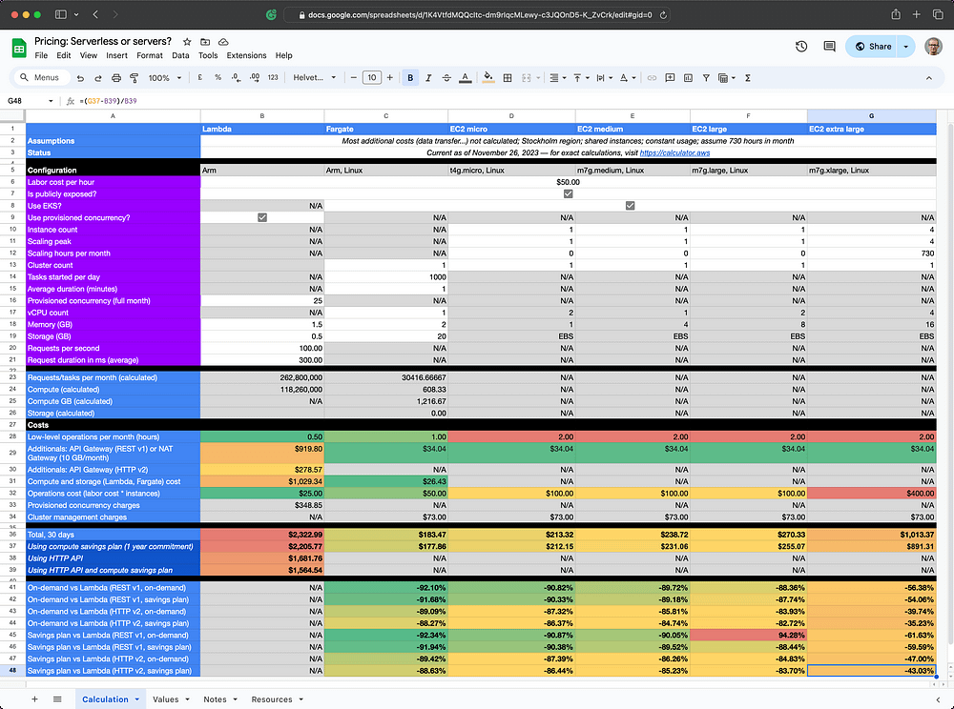This screenshot has height=709, width=954.
Task: Format as currency with pound symbol
Action: (199, 78)
